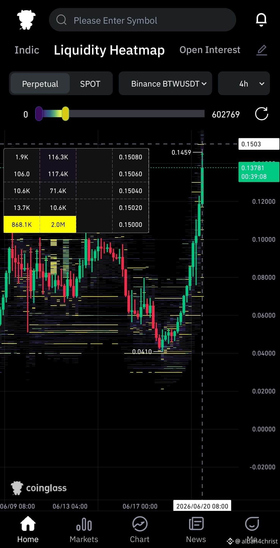The height and width of the screenshot is (548, 280).
Task: Tap the Coinglass mascot logo icon
Action: (26, 20)
